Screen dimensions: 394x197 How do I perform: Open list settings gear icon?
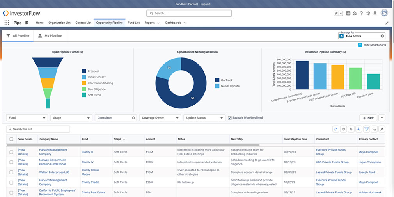pyautogui.click(x=343, y=129)
